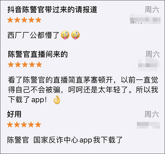Viewport: 165px width, 154px height.
Task: Click the first crazy-face emoji in the top review
Action: tap(65, 35)
